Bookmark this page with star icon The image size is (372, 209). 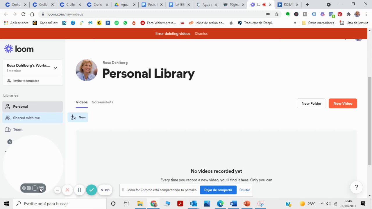pos(277,14)
